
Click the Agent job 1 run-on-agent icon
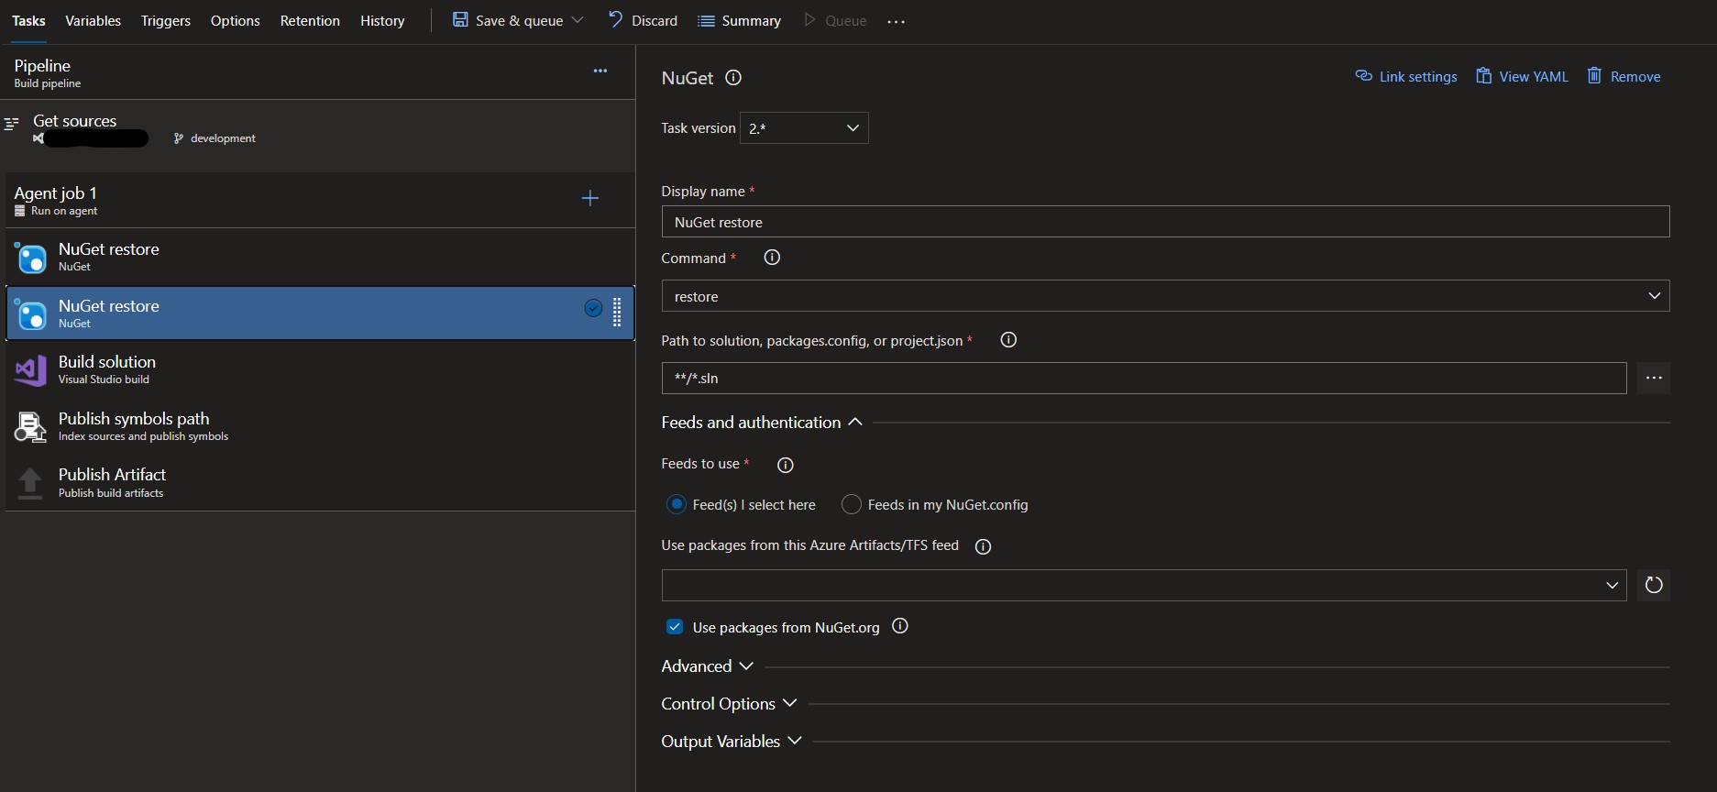[20, 211]
